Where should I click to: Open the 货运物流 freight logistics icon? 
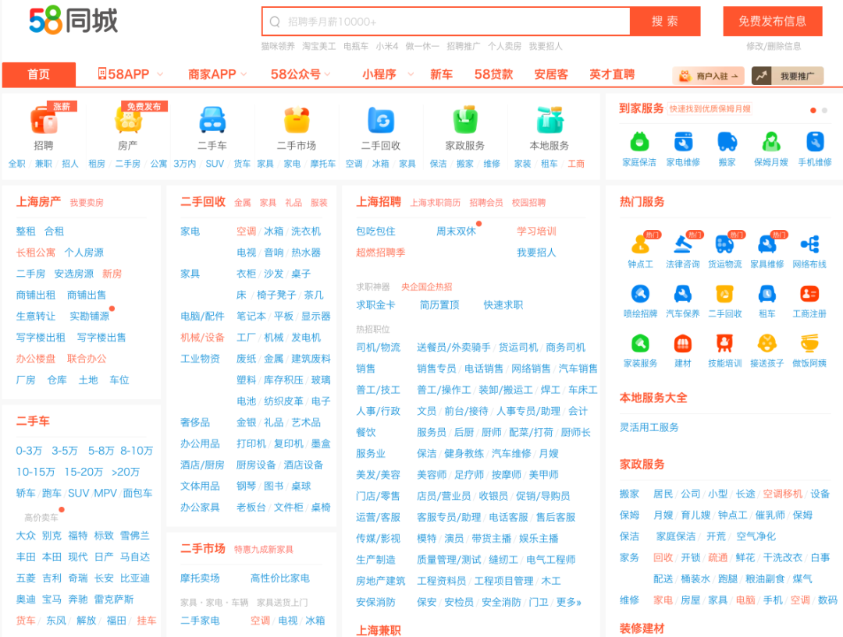(x=724, y=244)
